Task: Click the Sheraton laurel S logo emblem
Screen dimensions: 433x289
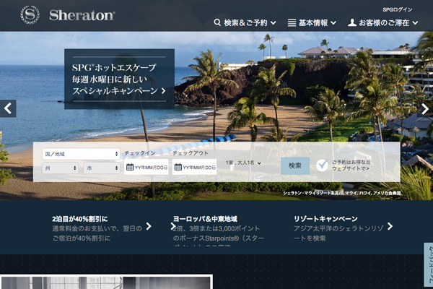Action: tap(30, 15)
